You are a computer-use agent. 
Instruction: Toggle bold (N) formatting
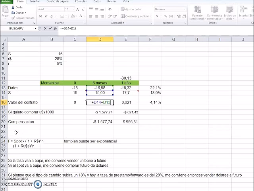pyautogui.click(x=40, y=16)
